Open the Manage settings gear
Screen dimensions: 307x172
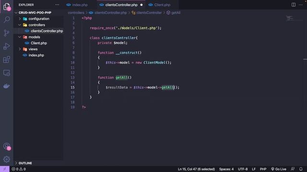point(7,159)
